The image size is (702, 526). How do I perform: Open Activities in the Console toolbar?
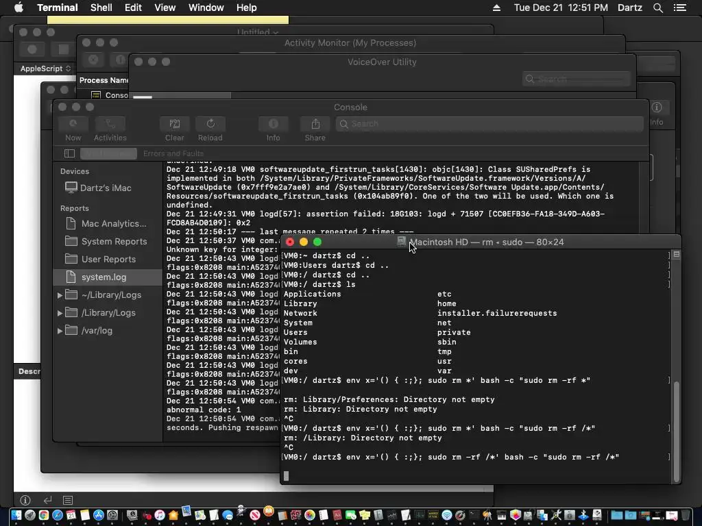tap(110, 124)
